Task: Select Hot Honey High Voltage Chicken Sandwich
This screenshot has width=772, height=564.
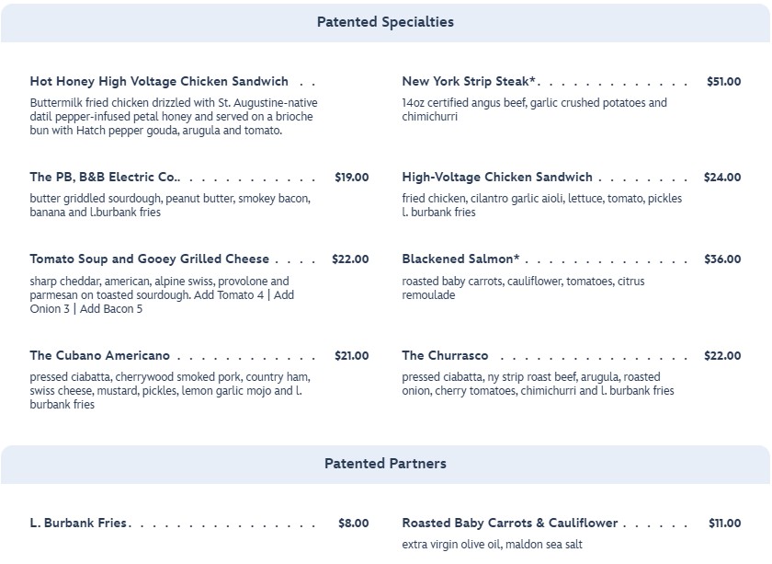Action: [x=159, y=82]
